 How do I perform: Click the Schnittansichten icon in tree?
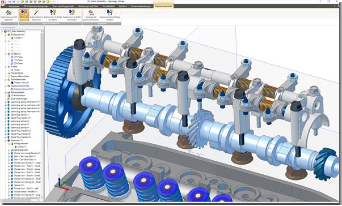click(9, 79)
